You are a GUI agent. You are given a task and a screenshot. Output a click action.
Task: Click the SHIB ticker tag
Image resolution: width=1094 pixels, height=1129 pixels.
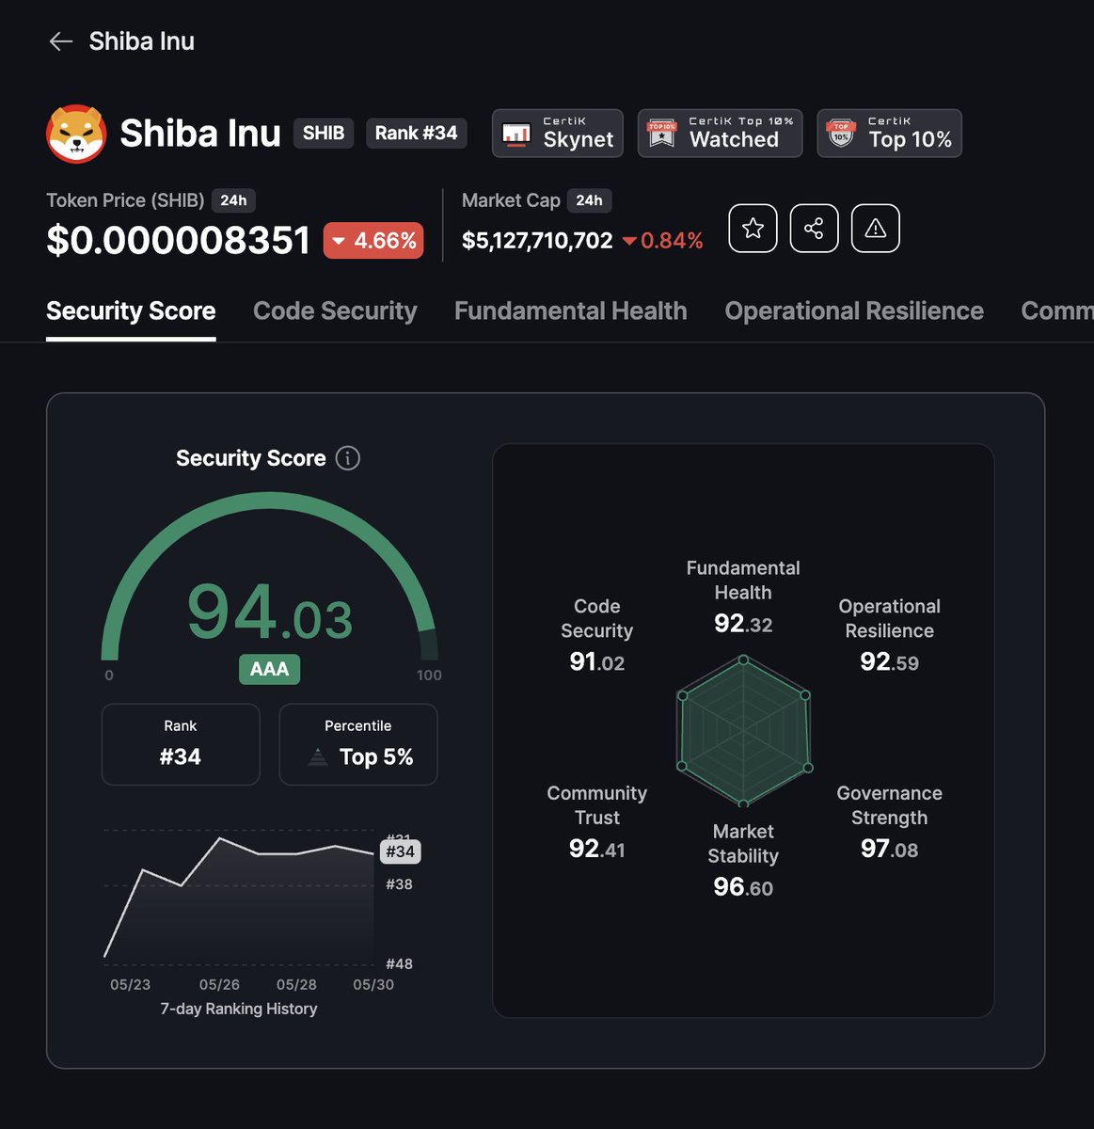324,133
